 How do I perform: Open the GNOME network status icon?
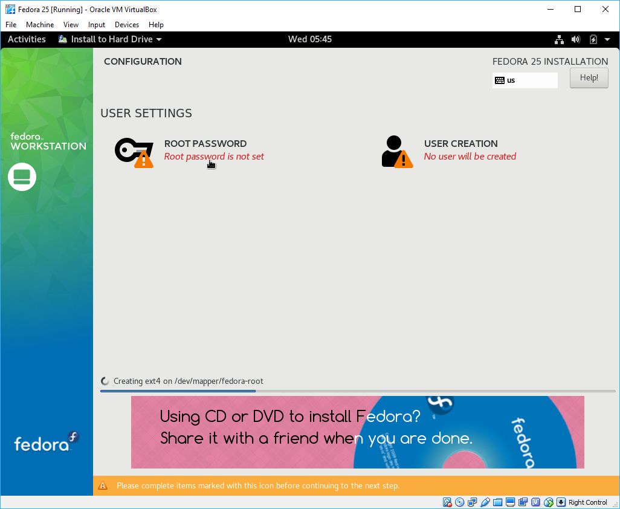[x=559, y=39]
